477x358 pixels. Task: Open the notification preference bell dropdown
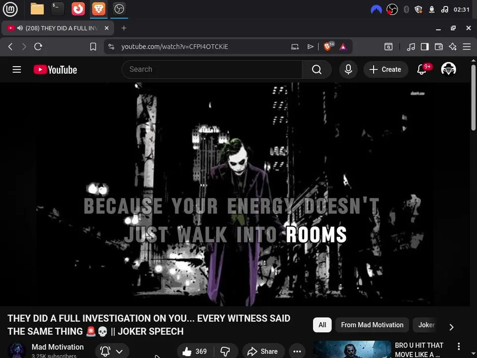[112, 352]
